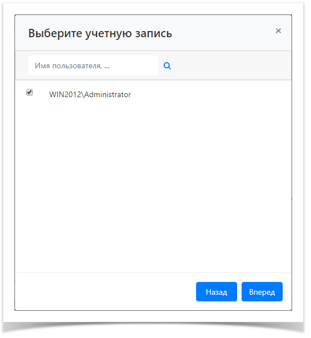Go back using the Назад button
The height and width of the screenshot is (338, 311).
point(217,291)
